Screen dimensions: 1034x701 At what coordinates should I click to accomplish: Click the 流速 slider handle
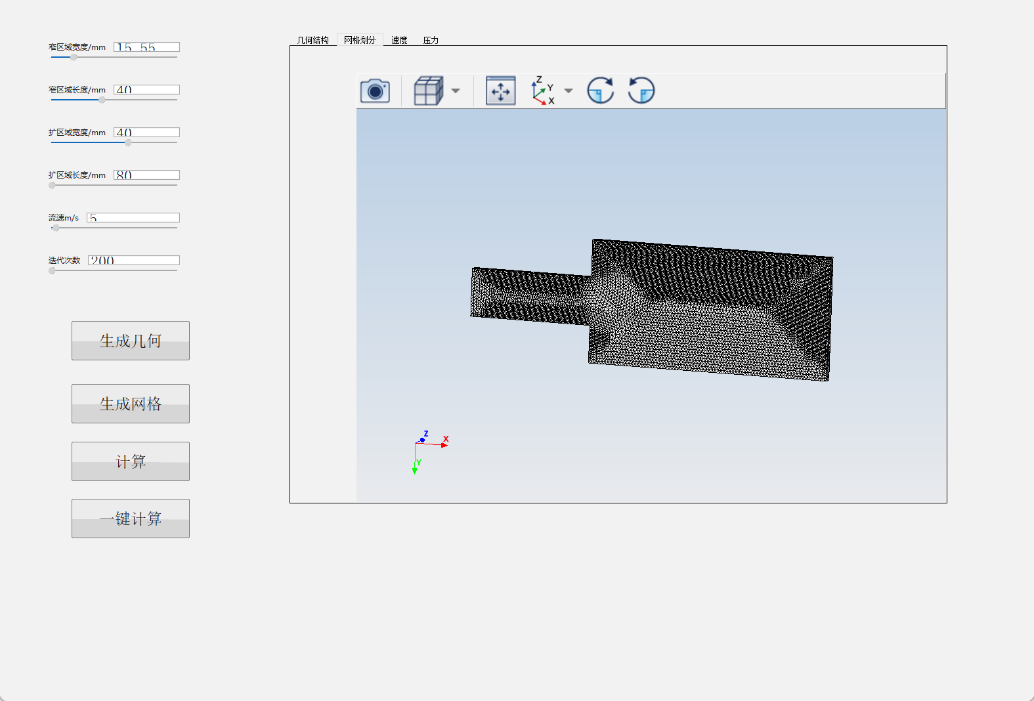(x=56, y=228)
